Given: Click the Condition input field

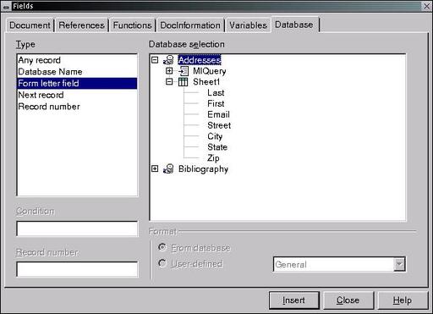Looking at the screenshot, I should click(77, 229).
